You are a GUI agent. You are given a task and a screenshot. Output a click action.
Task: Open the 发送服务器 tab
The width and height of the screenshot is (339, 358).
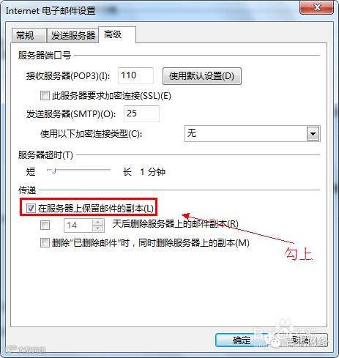pos(72,36)
